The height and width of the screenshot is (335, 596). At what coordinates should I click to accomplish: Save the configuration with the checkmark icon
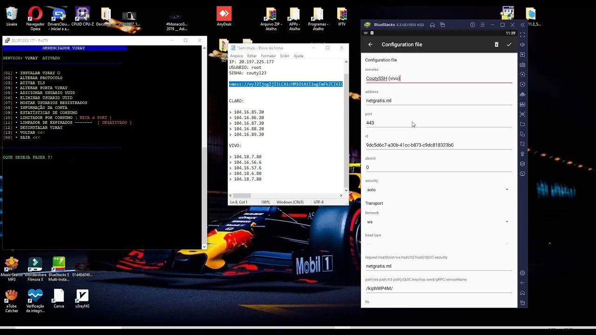coord(509,45)
